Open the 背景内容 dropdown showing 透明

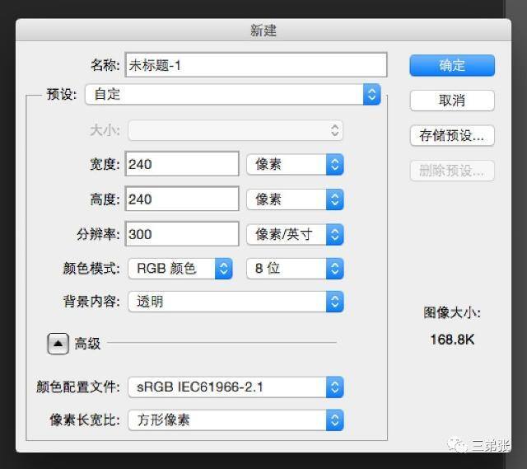(236, 302)
